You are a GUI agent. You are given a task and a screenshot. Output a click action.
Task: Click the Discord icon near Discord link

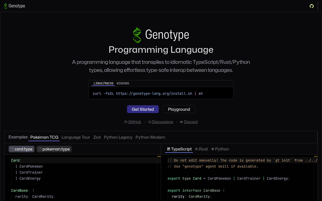182,122
